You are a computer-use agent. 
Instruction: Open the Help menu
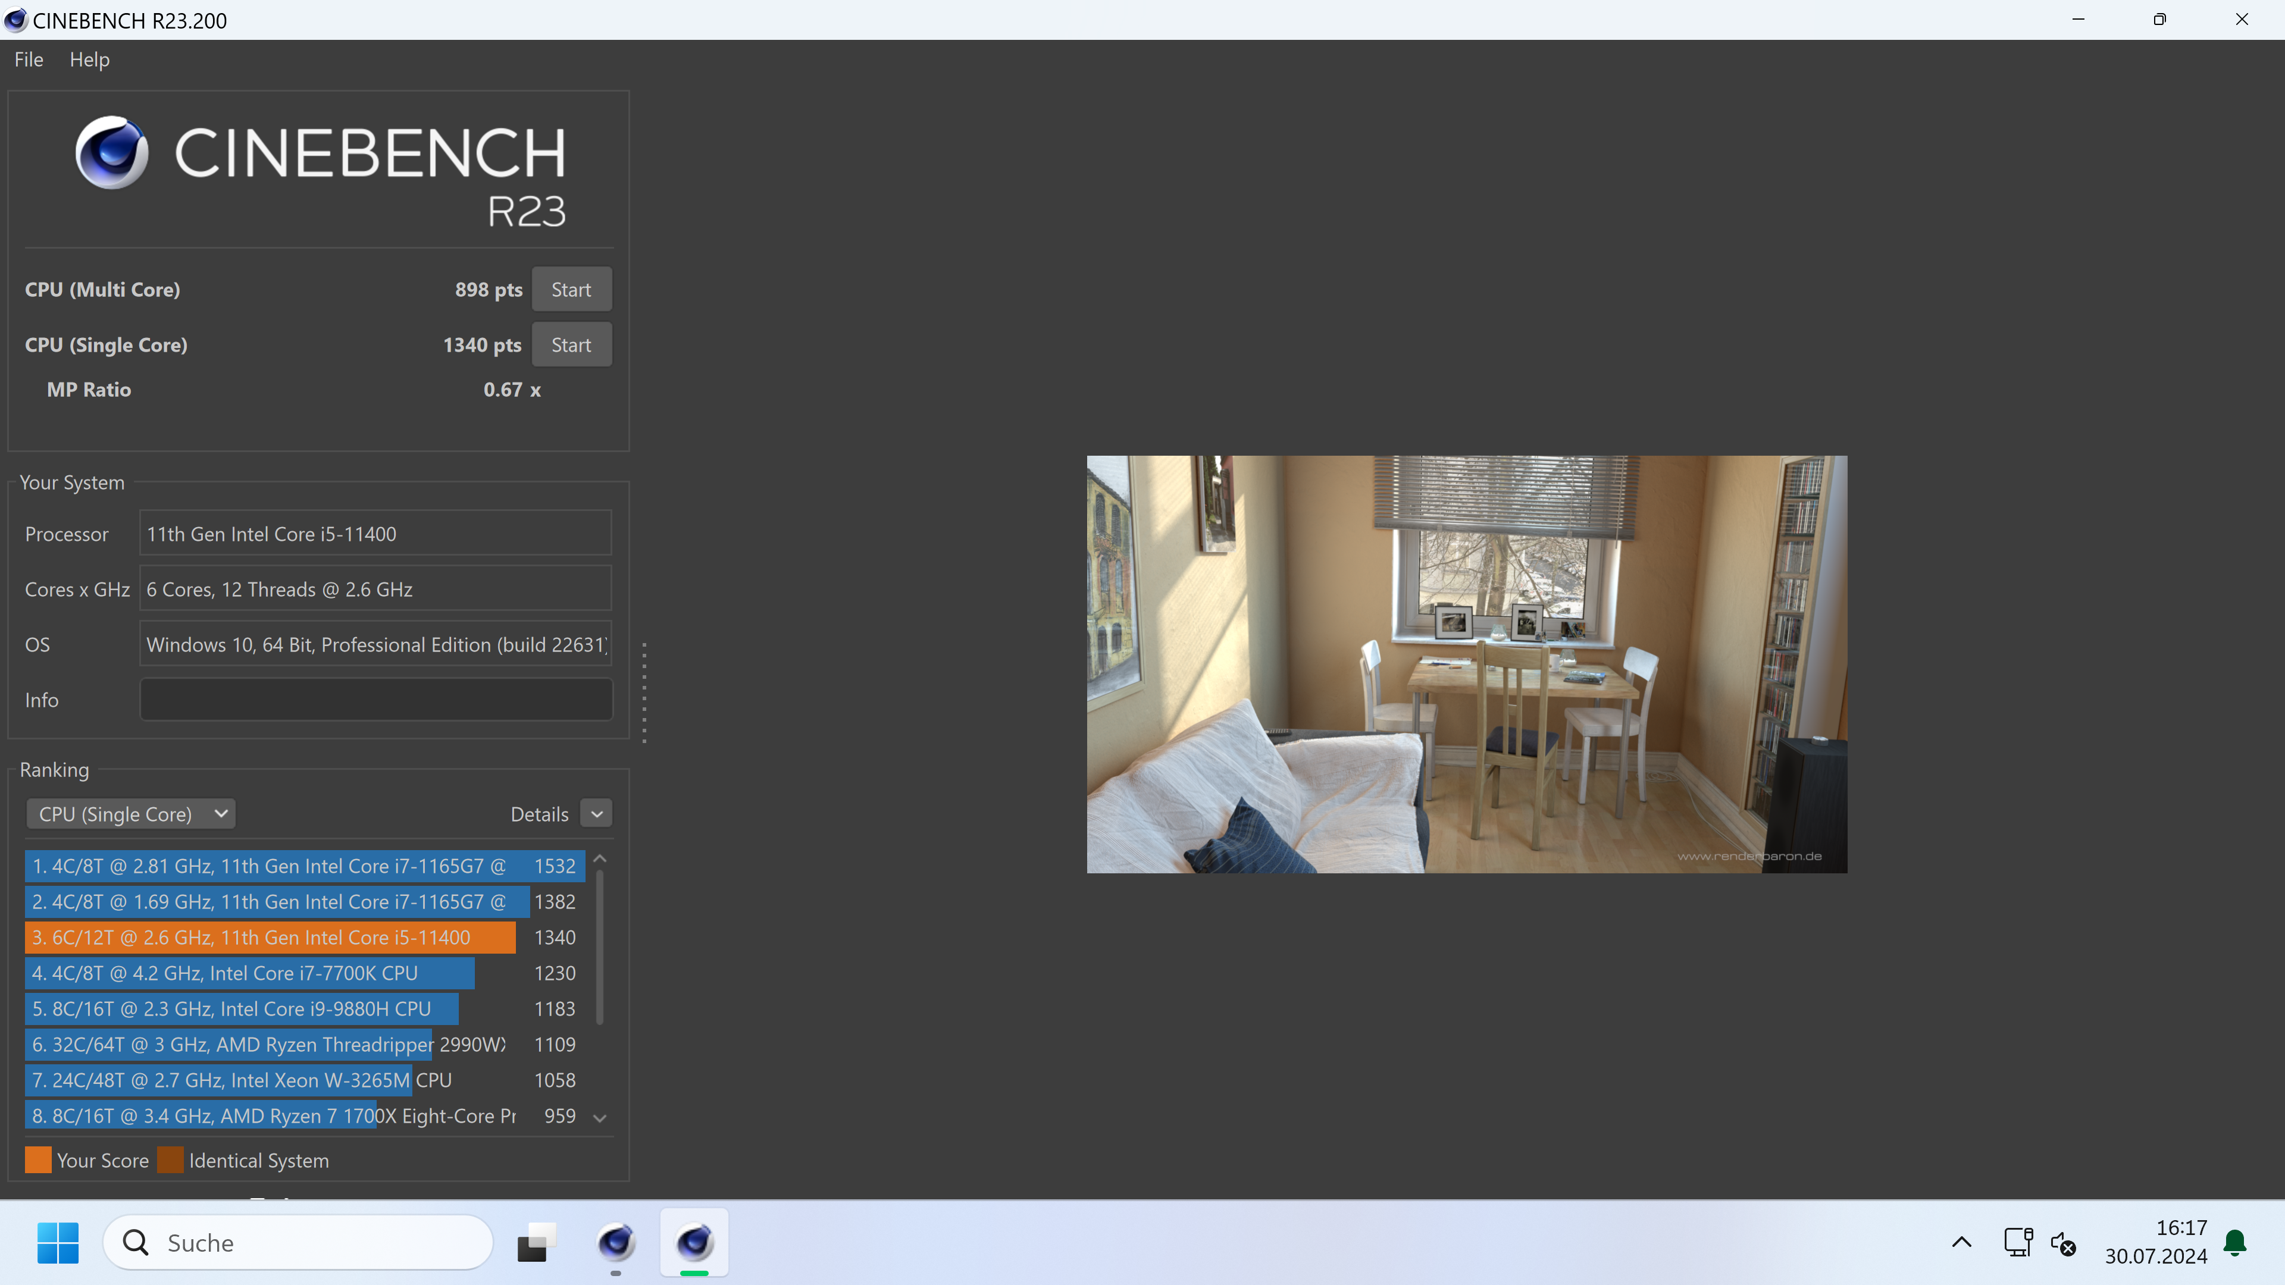90,59
